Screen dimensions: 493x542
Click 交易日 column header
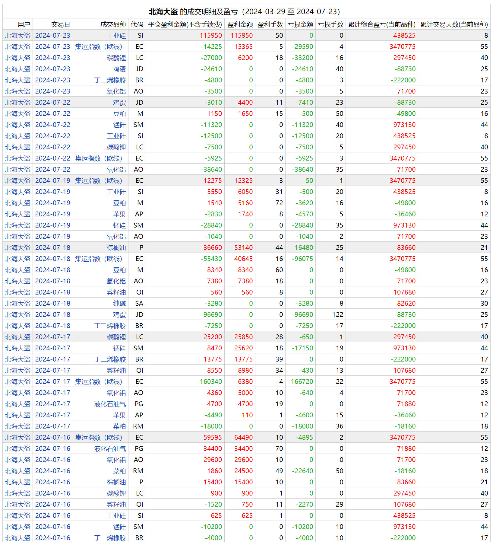pos(61,24)
